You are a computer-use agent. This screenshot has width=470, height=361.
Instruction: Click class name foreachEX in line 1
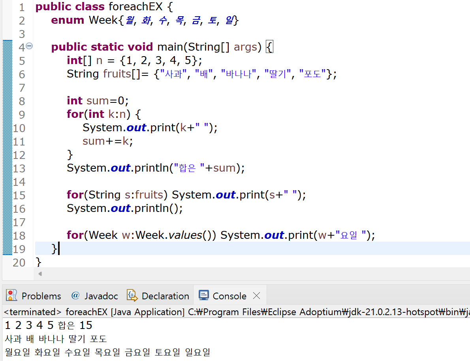(135, 7)
